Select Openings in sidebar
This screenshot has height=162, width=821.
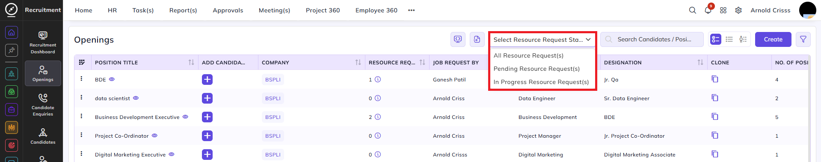(x=43, y=73)
